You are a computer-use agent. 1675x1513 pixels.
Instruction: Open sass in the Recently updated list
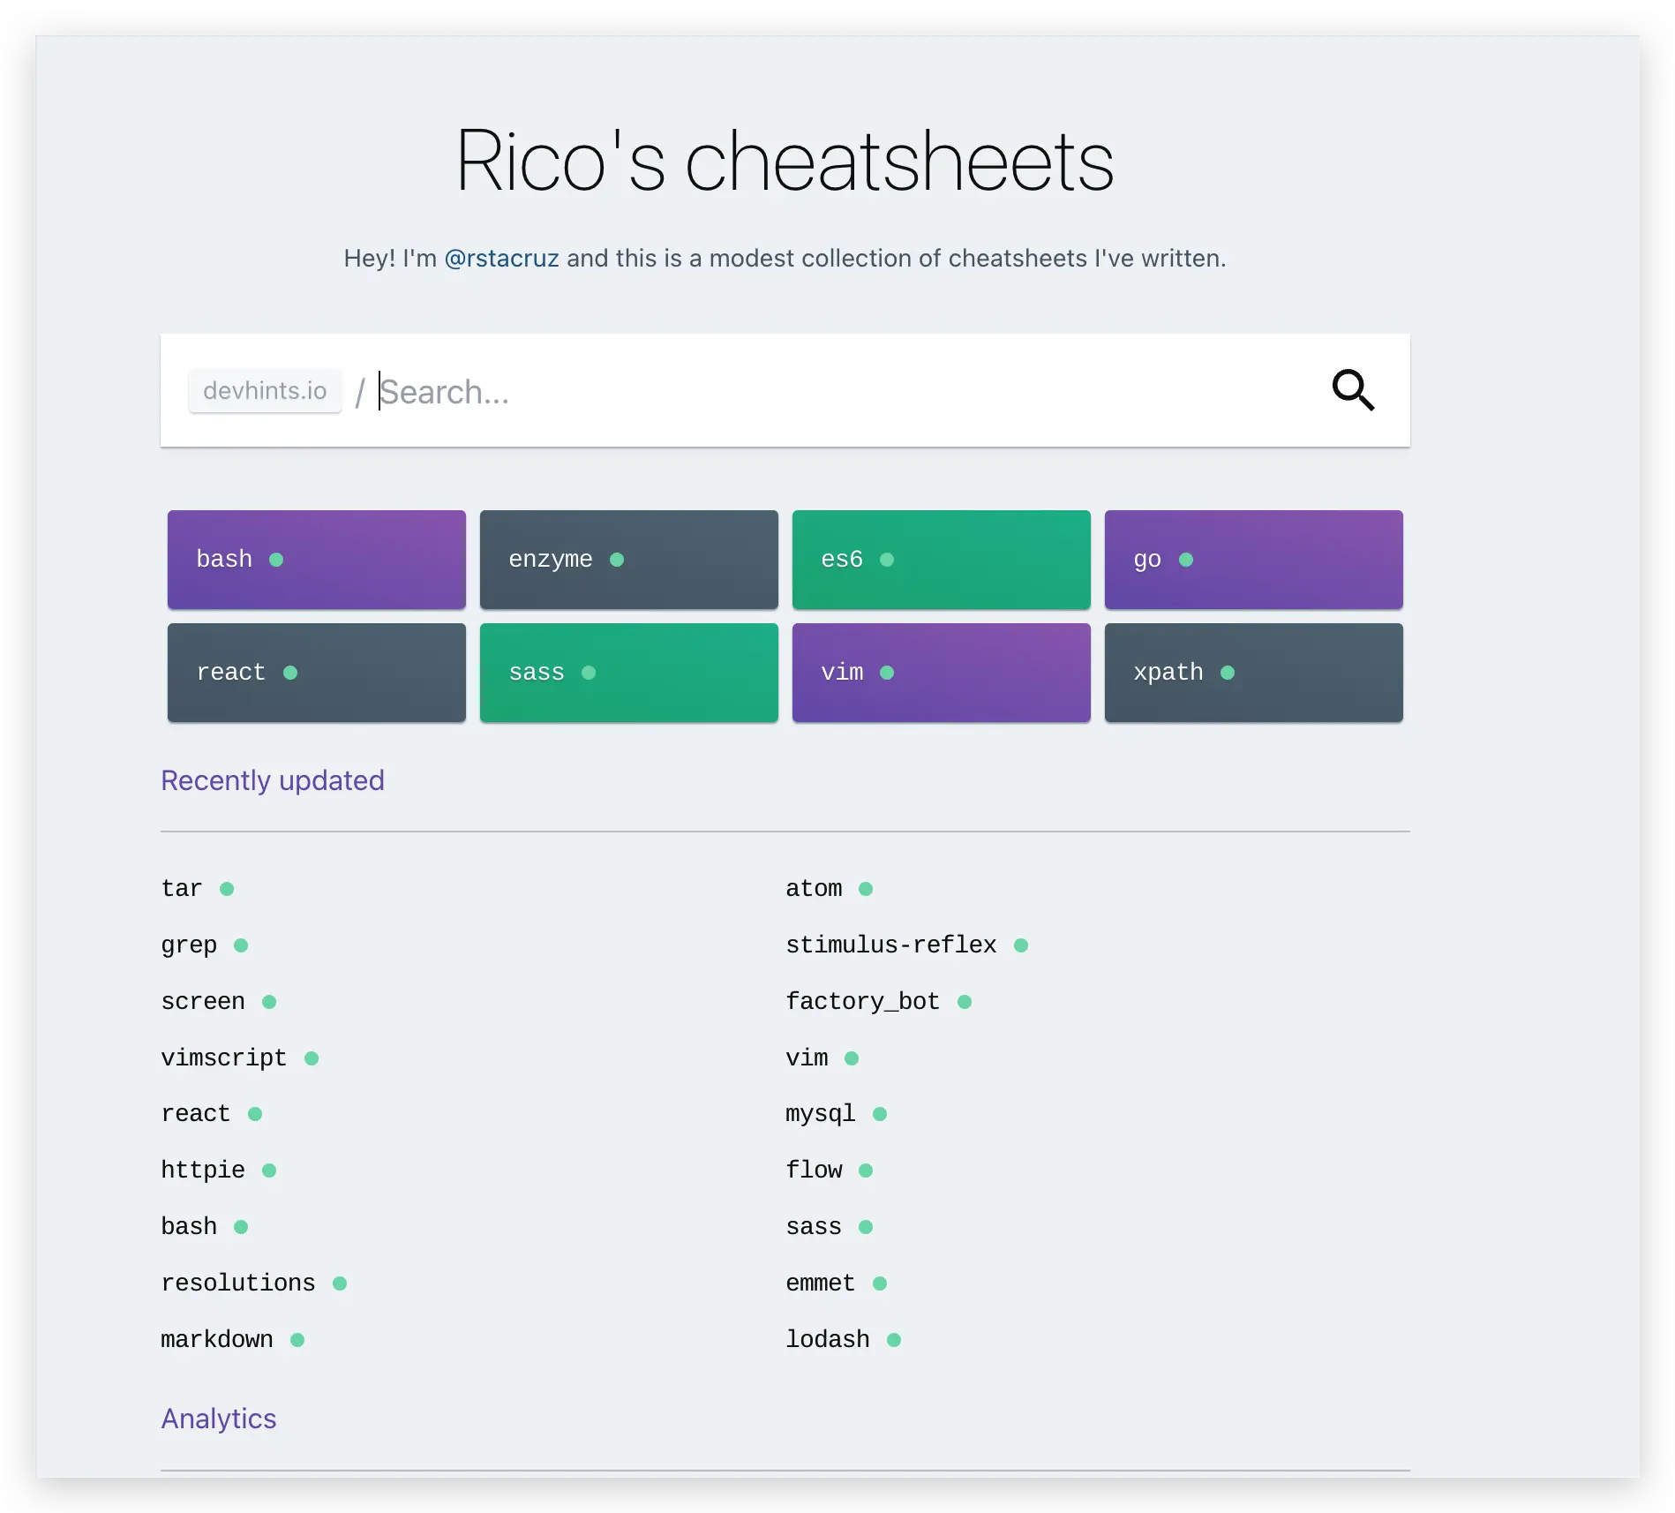(814, 1226)
